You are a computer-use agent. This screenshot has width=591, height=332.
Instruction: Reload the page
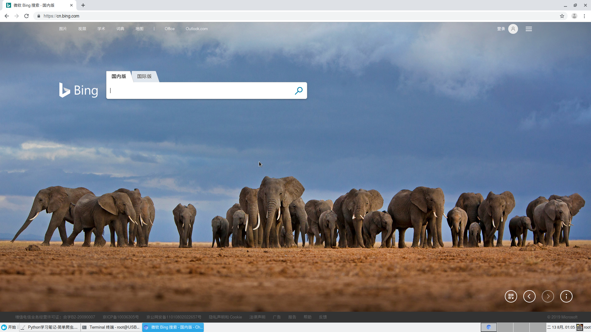[x=26, y=16]
